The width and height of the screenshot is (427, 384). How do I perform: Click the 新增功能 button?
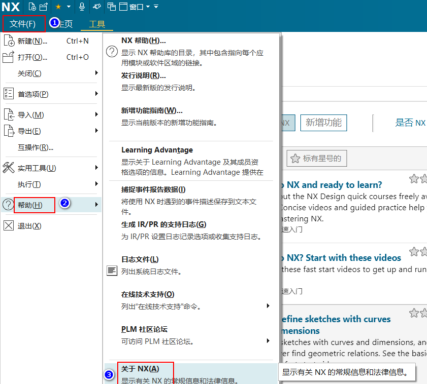[323, 123]
